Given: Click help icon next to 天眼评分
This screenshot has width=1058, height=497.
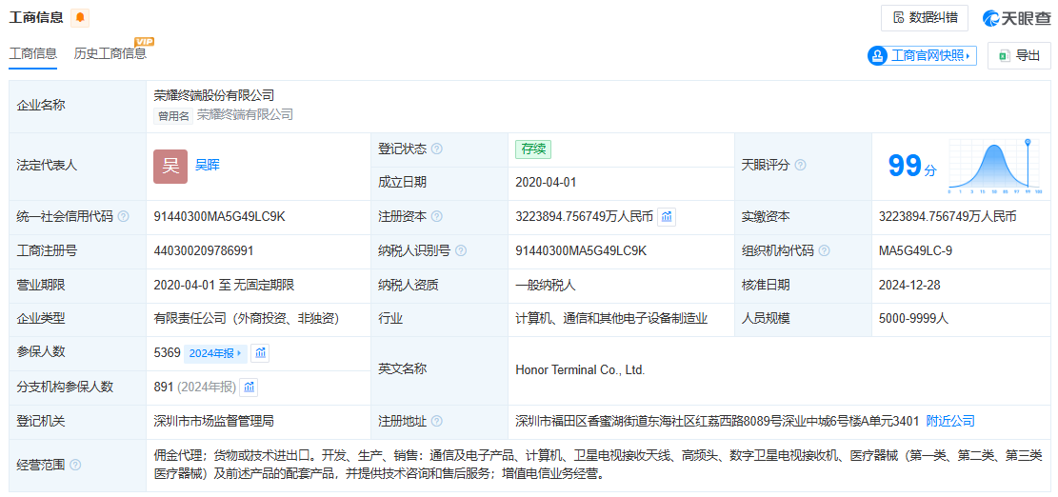Looking at the screenshot, I should [801, 165].
